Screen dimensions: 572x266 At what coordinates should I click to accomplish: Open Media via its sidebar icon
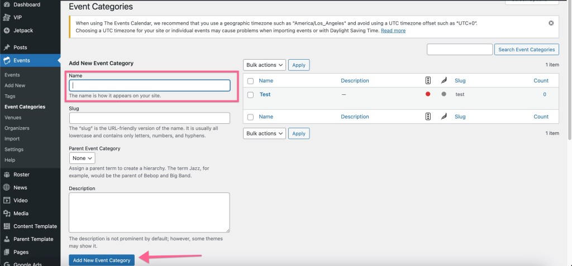(7, 214)
